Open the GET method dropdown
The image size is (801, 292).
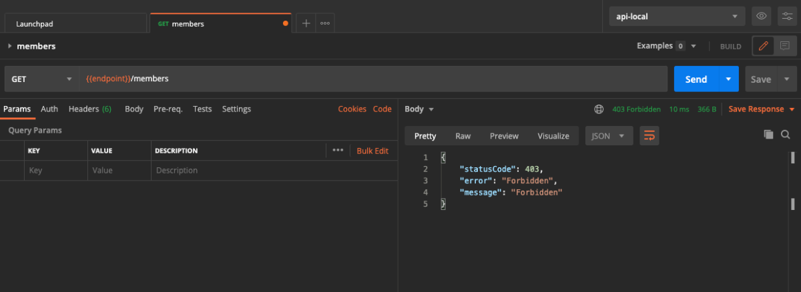[x=41, y=79]
